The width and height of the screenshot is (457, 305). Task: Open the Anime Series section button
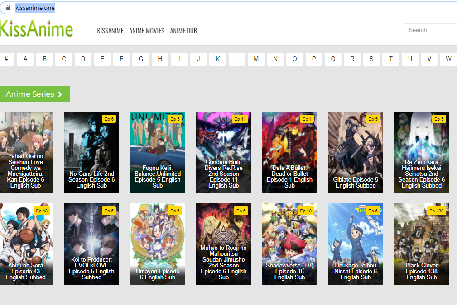tap(35, 94)
